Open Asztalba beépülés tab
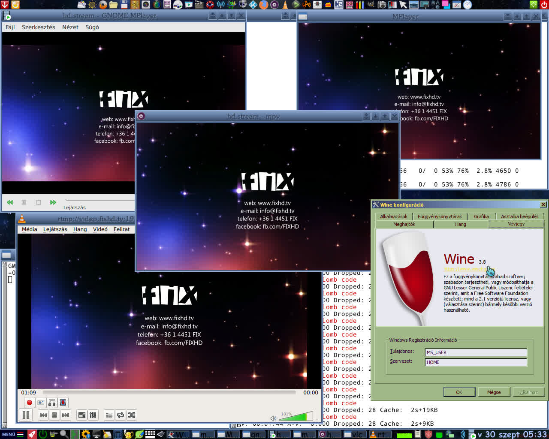The width and height of the screenshot is (549, 439). 519,216
